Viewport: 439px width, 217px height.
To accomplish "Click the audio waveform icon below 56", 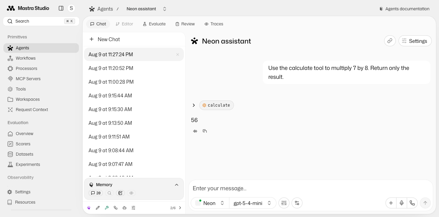I will coord(195,131).
